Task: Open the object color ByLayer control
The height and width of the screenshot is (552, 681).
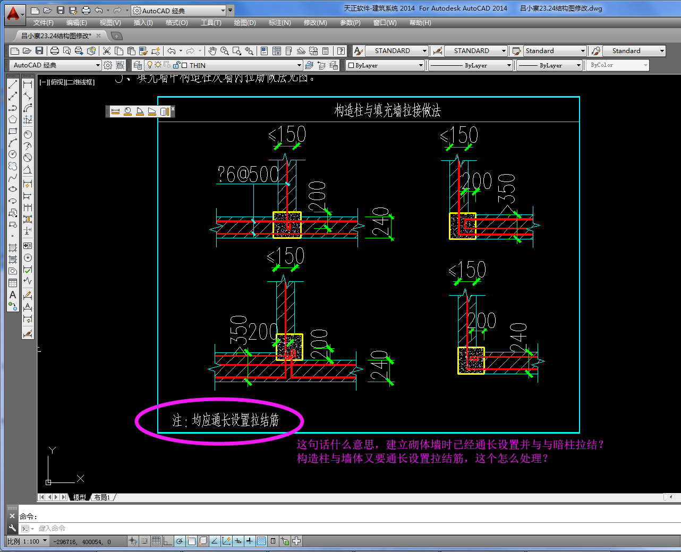Action: [x=386, y=65]
